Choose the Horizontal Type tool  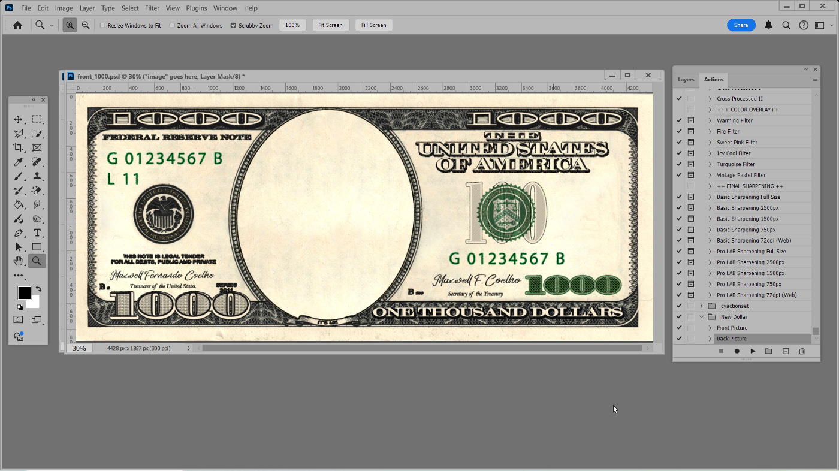37,233
